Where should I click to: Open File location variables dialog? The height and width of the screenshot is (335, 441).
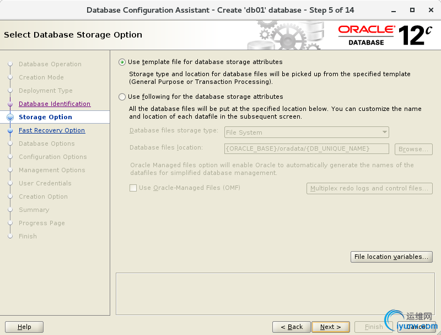(x=391, y=257)
